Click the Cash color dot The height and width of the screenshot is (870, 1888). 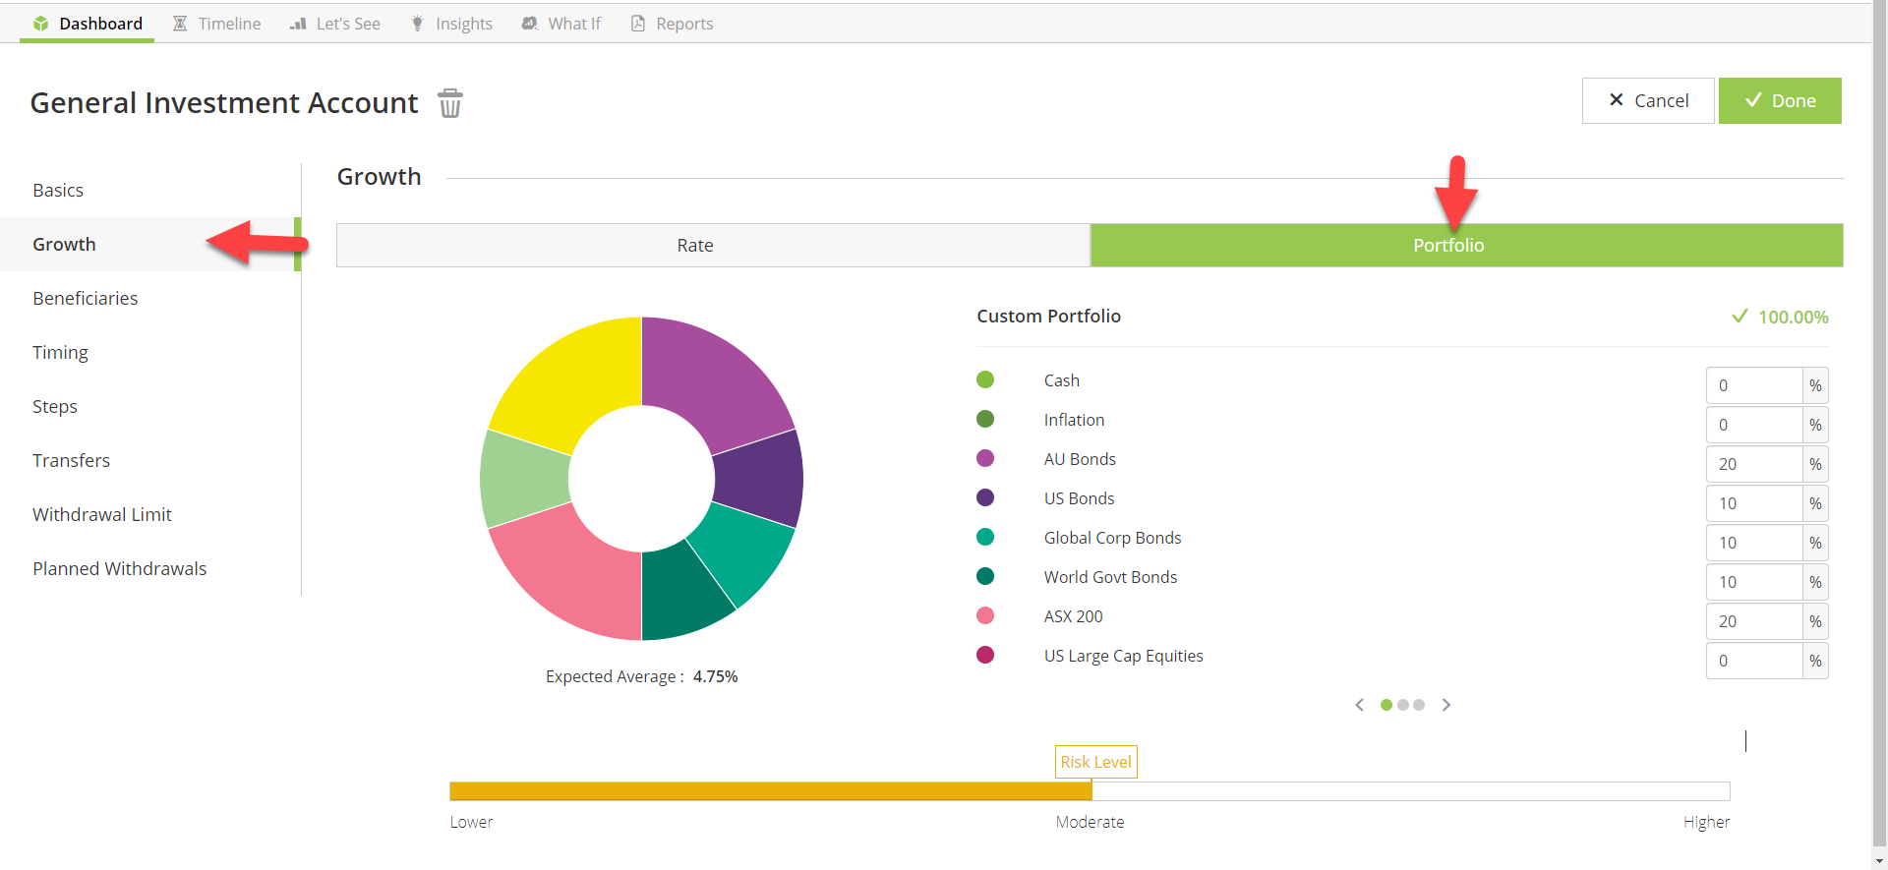[985, 379]
